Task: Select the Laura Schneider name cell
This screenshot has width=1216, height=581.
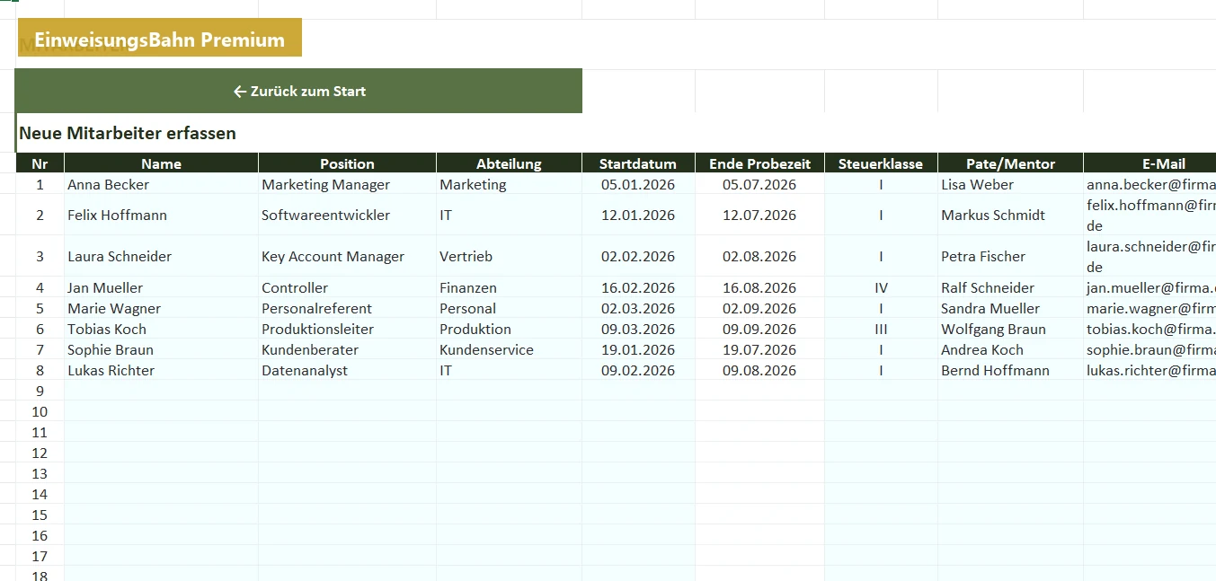Action: click(161, 256)
